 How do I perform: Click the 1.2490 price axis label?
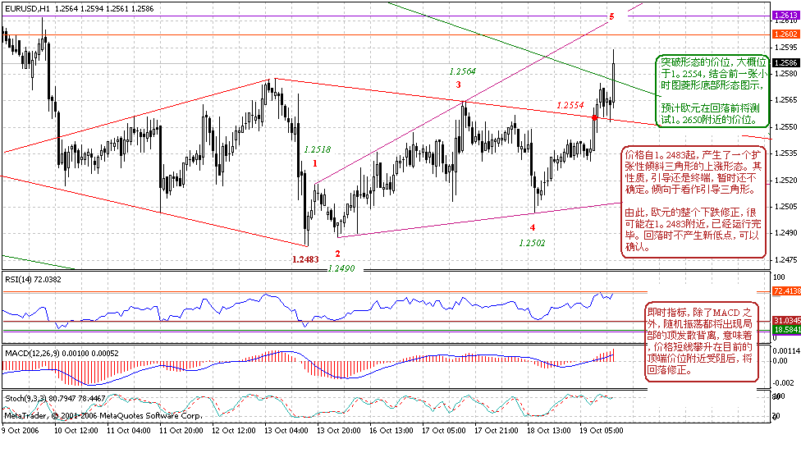click(786, 233)
